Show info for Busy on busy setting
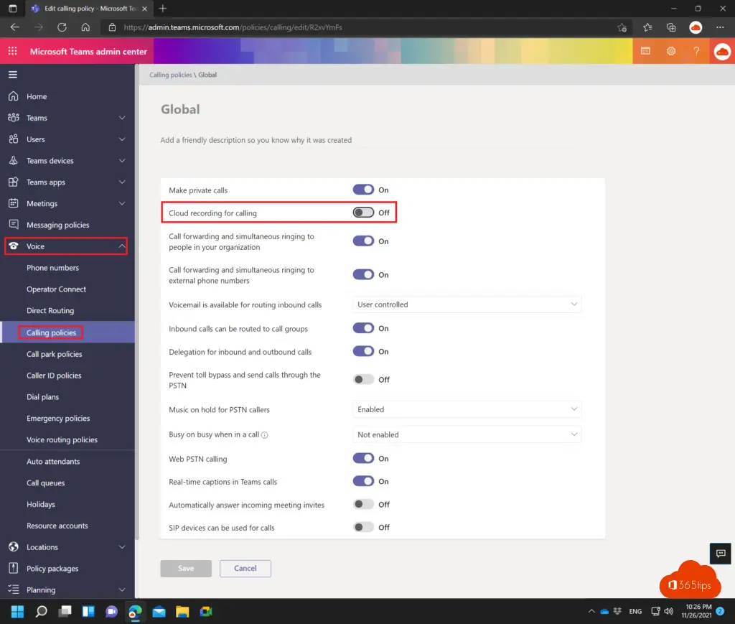735x624 pixels. pos(264,434)
